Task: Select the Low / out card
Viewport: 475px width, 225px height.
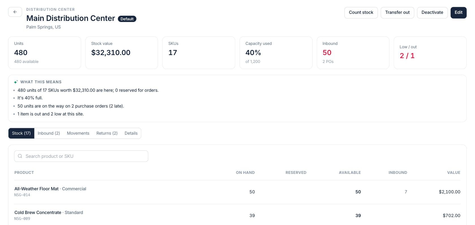Action: tap(430, 53)
